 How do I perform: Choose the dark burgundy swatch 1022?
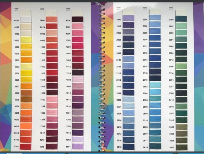(x=52, y=93)
